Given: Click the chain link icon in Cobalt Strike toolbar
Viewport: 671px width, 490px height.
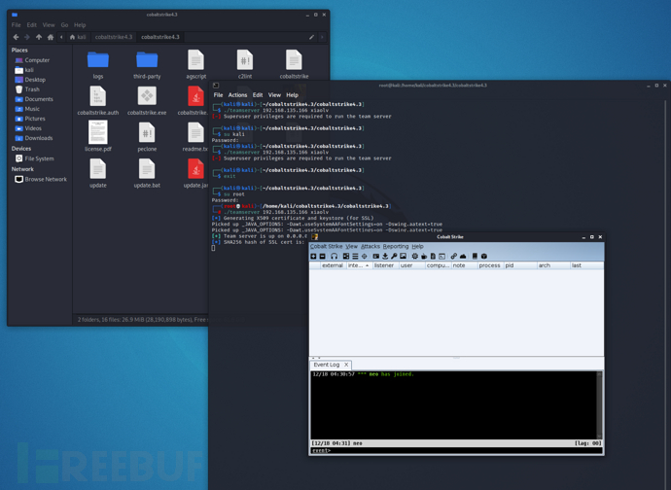Looking at the screenshot, I should [453, 257].
